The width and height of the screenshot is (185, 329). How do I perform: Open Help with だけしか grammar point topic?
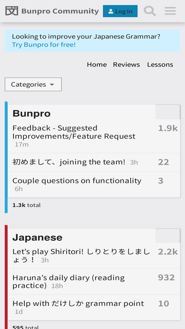click(x=78, y=303)
